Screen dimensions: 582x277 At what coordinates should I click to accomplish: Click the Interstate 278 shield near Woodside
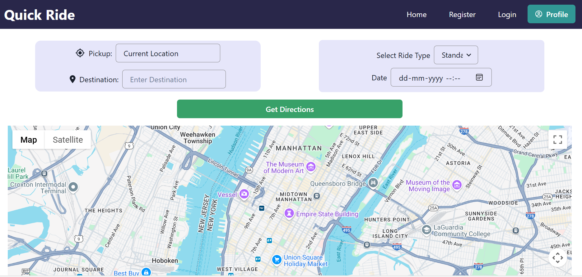click(530, 216)
